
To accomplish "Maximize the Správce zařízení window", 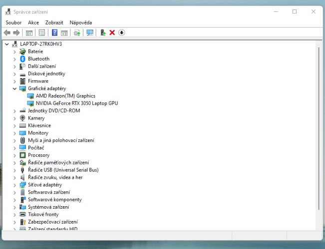I will 295,12.
